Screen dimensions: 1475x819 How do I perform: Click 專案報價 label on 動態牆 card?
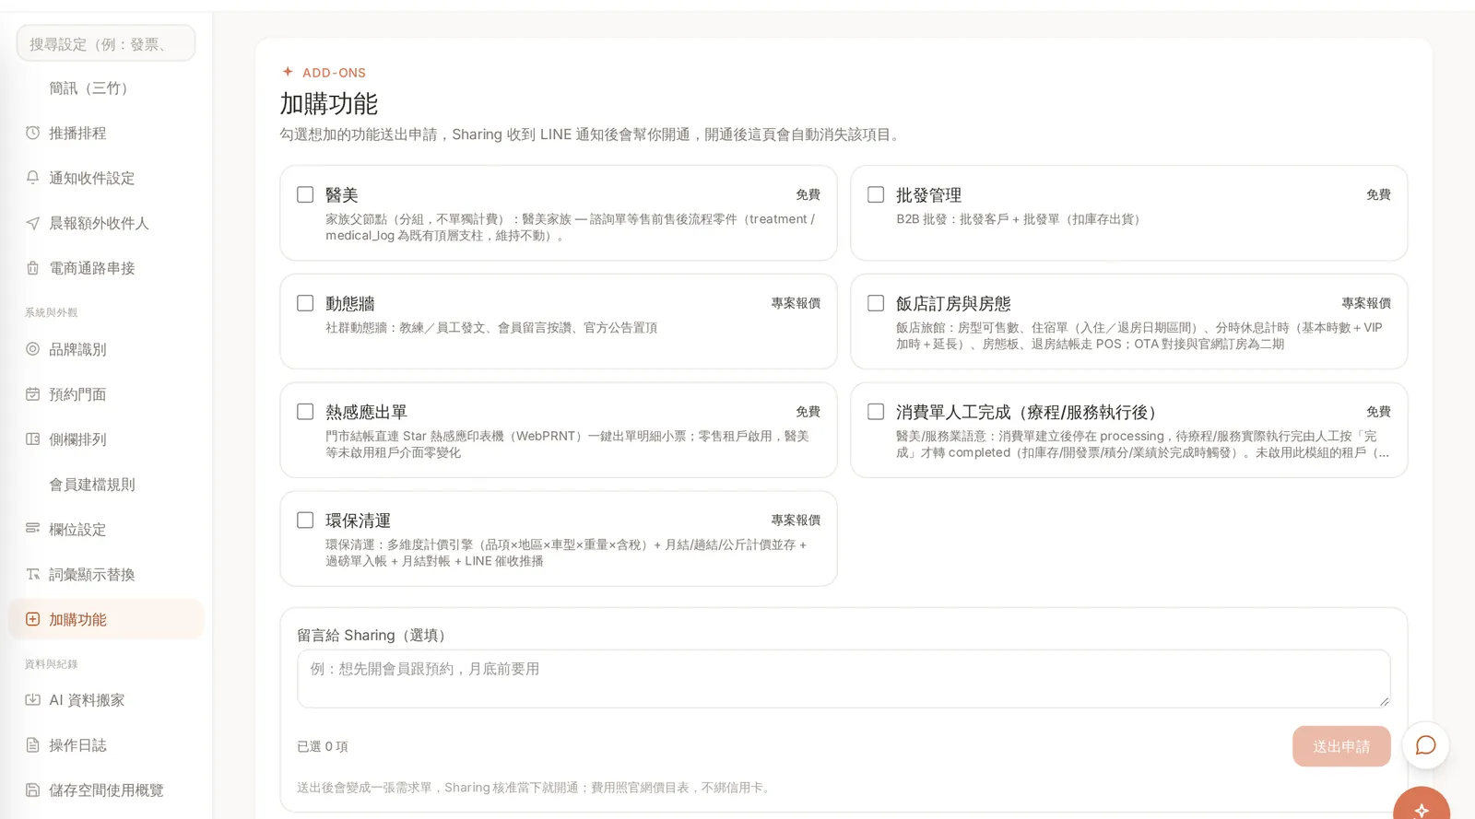pos(796,303)
